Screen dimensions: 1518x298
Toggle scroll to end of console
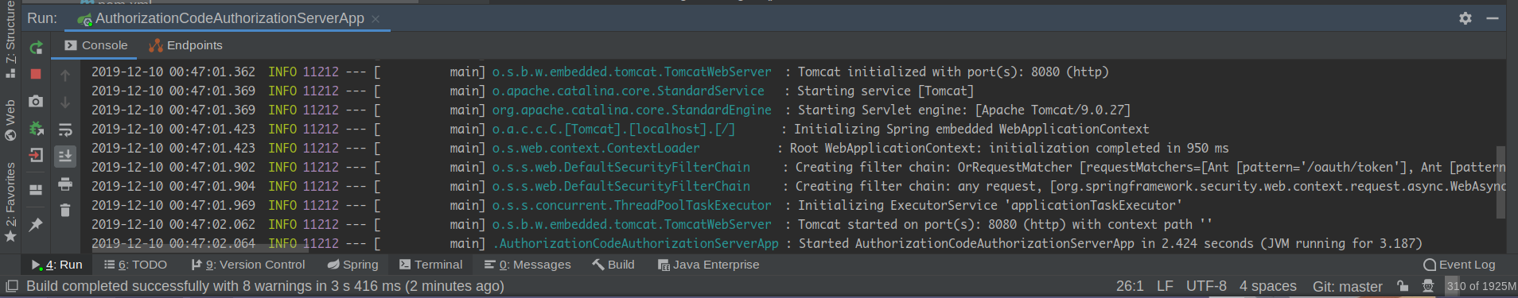65,156
